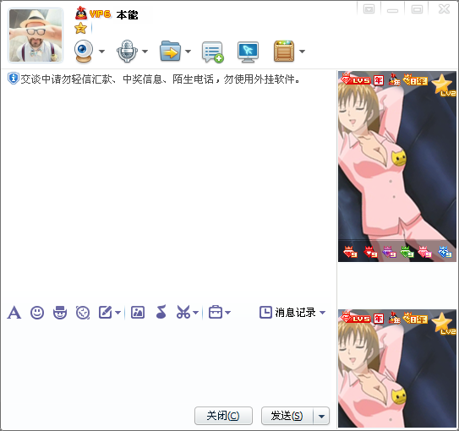
Task: Click contact's QQ show avatar image
Action: pos(397,166)
